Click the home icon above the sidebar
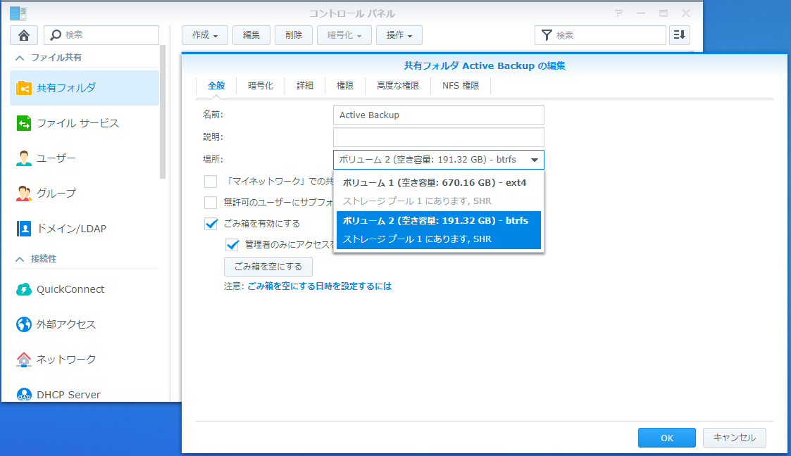This screenshot has width=791, height=456. 25,34
